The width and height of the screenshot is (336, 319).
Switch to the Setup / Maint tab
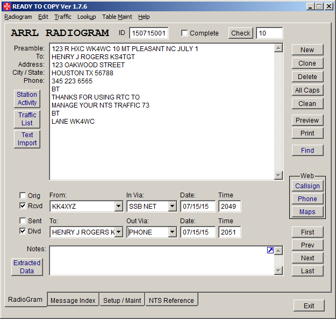(122, 300)
